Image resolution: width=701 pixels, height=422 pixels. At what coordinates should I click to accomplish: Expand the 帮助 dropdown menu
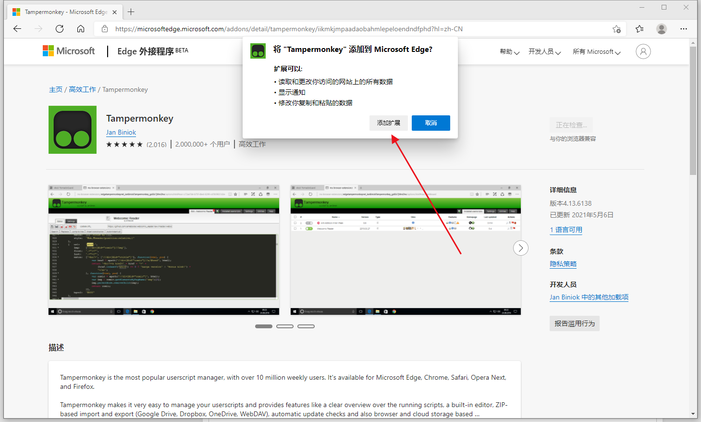click(509, 52)
